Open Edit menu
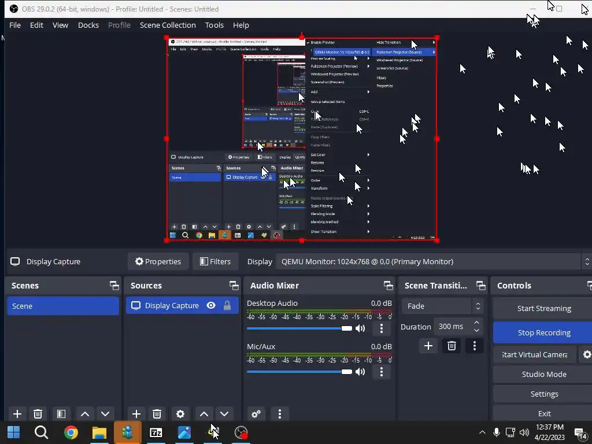 (36, 25)
